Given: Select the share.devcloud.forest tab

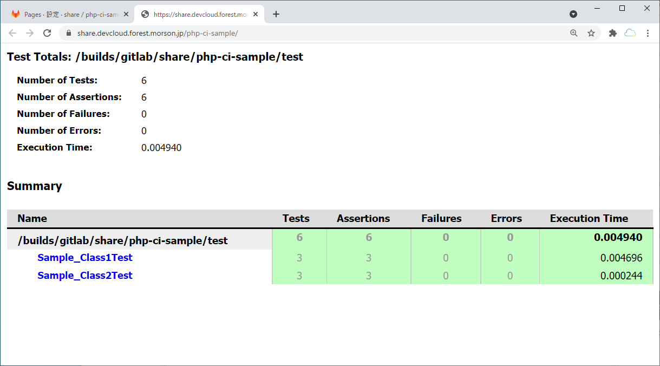Looking at the screenshot, I should pyautogui.click(x=198, y=14).
